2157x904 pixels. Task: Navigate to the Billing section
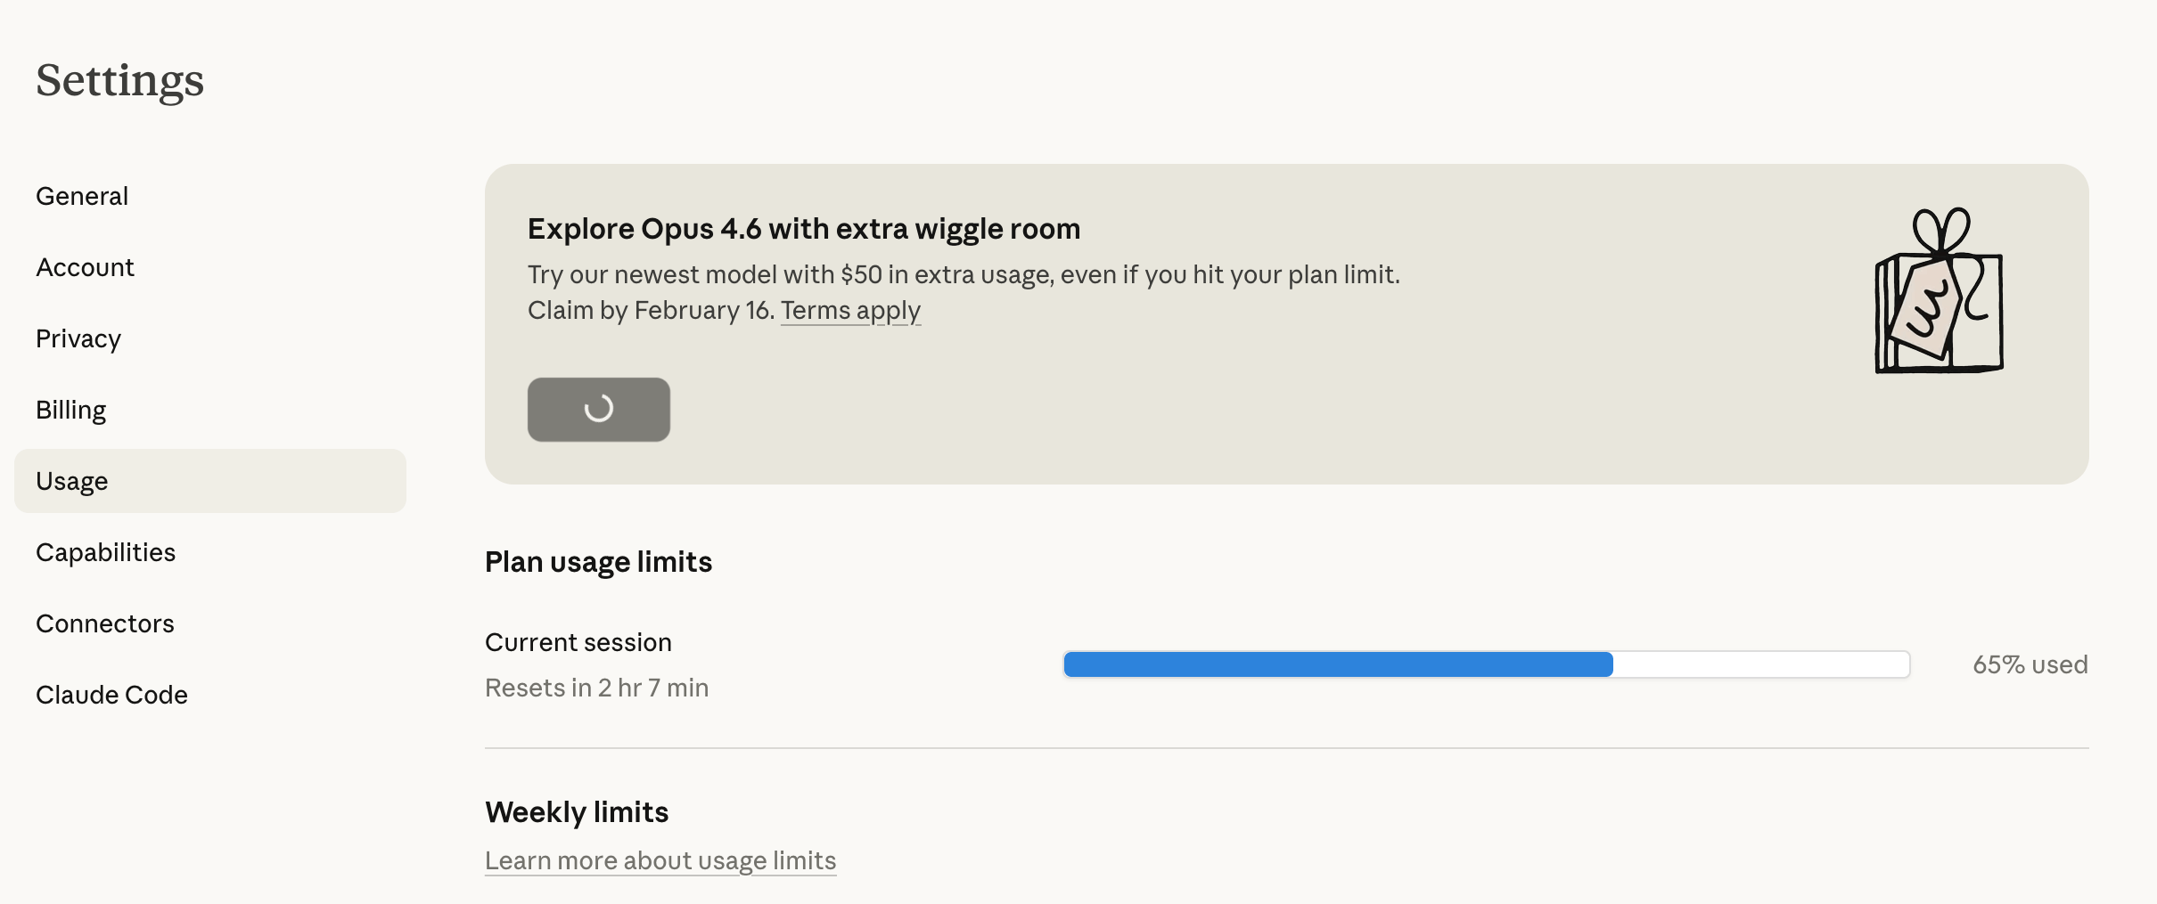[71, 410]
